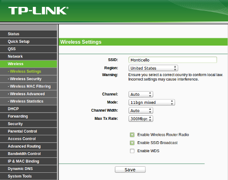Open System Tools menu
Image resolution: width=228 pixels, height=180 pixels.
(29, 176)
